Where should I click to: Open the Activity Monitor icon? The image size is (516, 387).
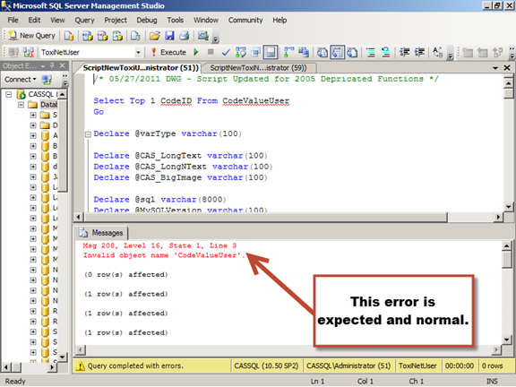pyautogui.click(x=203, y=36)
